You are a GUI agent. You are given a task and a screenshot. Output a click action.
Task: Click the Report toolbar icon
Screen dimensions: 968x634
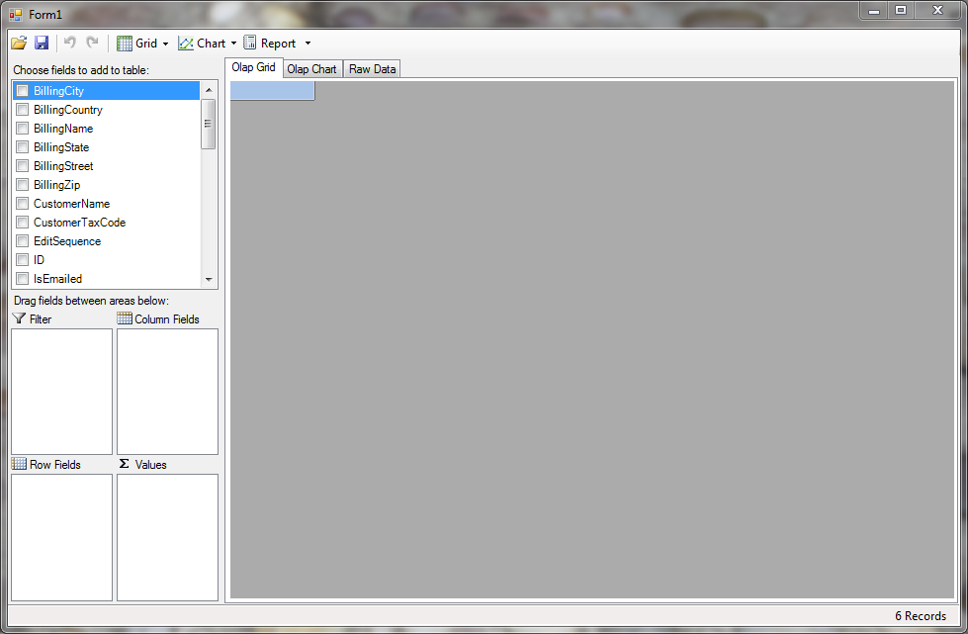250,43
